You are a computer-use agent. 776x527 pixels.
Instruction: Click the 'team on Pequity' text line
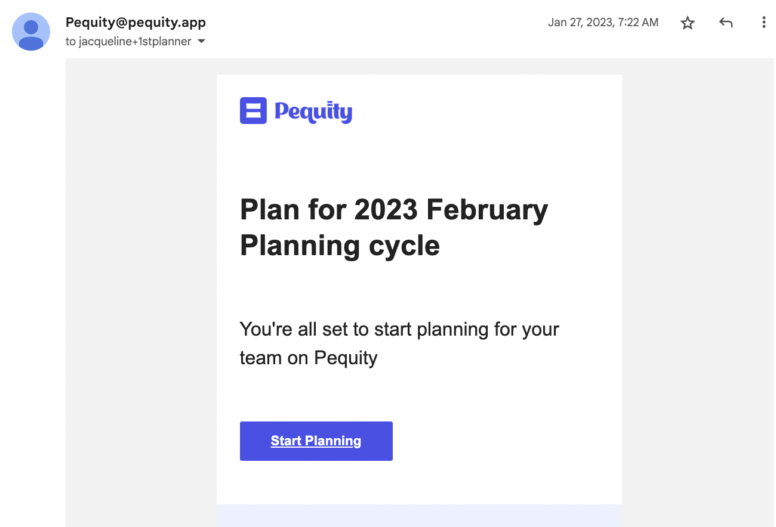309,358
